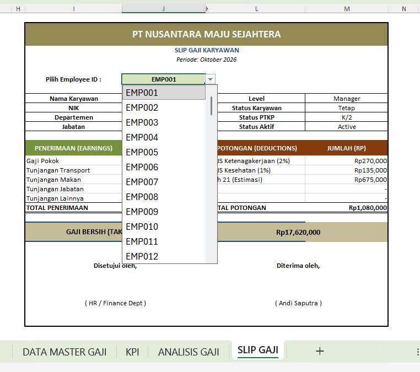Choose EMP003 in the list
The width and height of the screenshot is (420, 372).
click(x=164, y=122)
